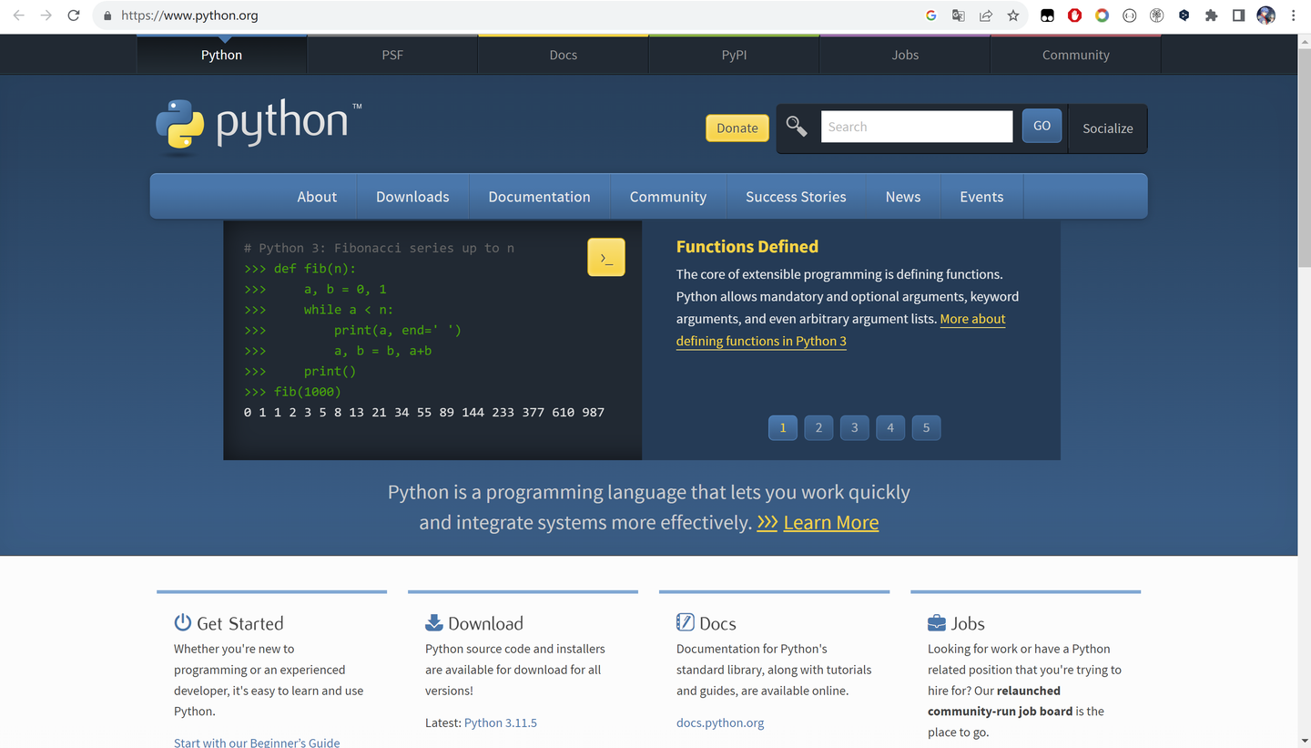
Task: Open the search magnifying glass icon
Action: (797, 126)
